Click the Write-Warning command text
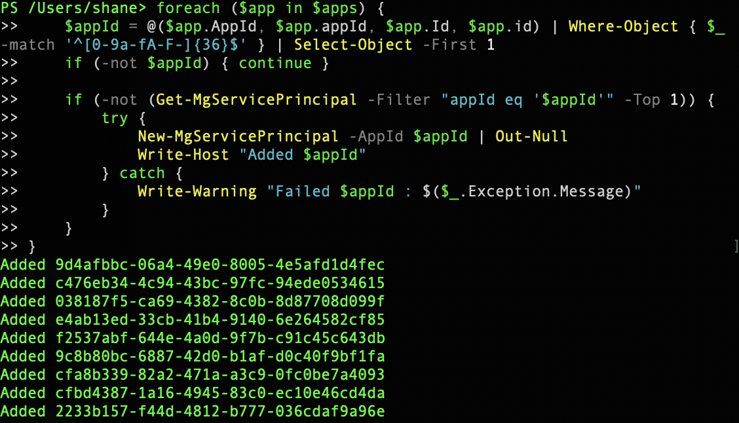This screenshot has width=739, height=423. (195, 191)
